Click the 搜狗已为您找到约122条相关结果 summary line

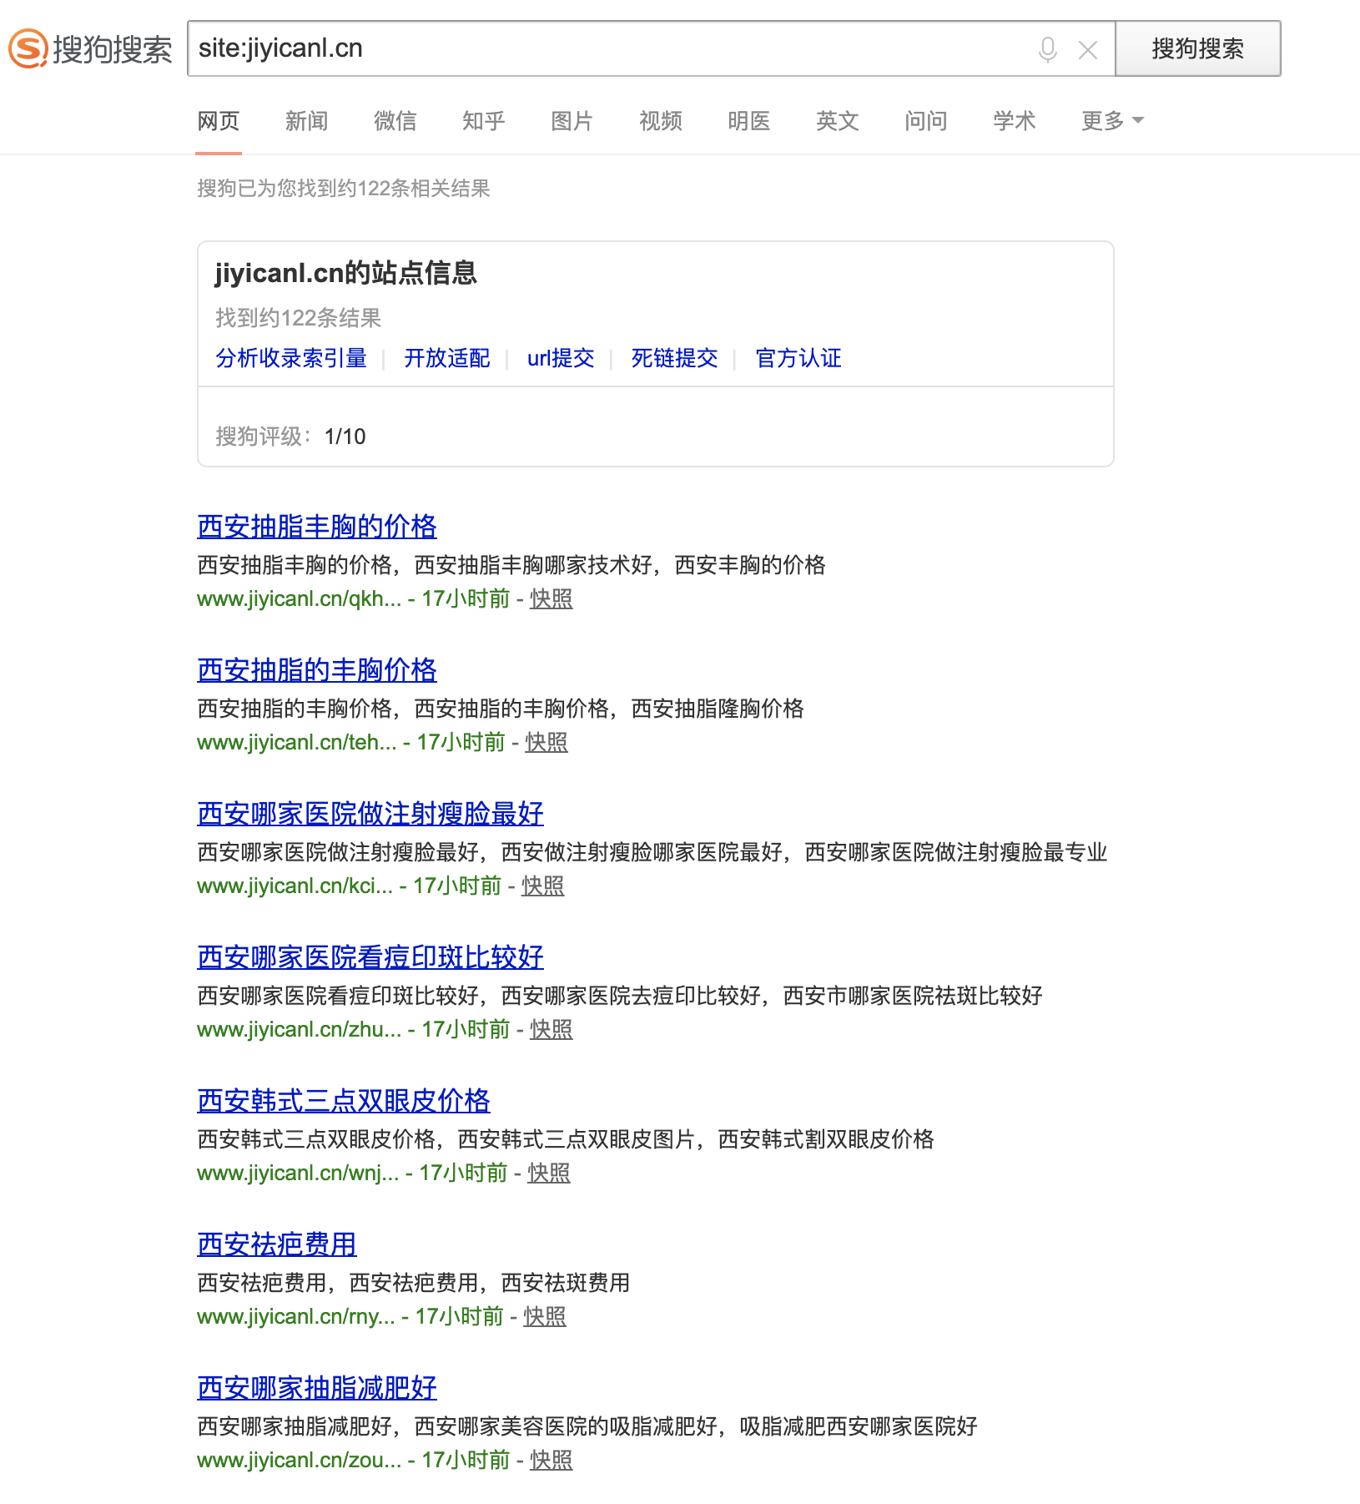click(344, 189)
